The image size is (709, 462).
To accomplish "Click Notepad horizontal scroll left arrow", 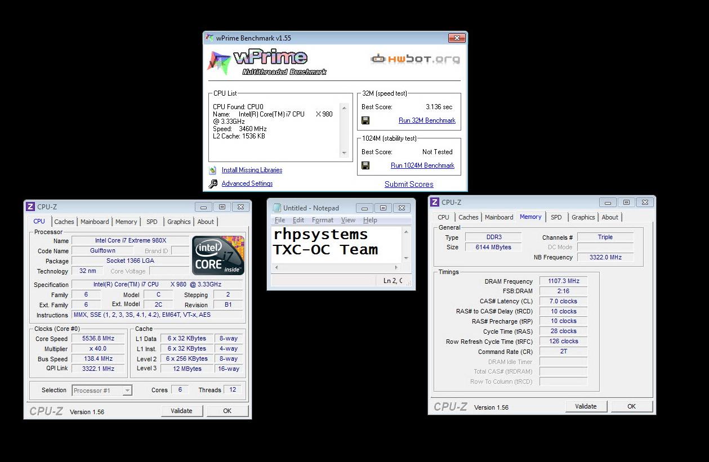I will tap(276, 267).
